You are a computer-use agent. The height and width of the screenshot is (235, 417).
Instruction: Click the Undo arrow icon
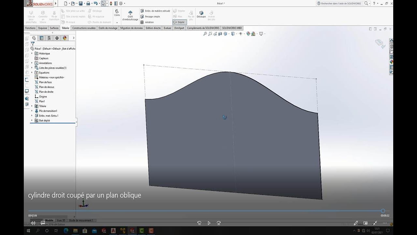(x=95, y=4)
